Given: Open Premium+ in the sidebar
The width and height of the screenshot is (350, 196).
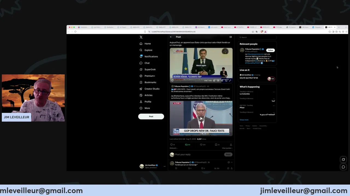Looking at the screenshot, I should coord(147,76).
